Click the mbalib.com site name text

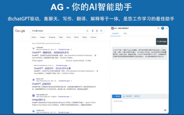click(x=40, y=110)
